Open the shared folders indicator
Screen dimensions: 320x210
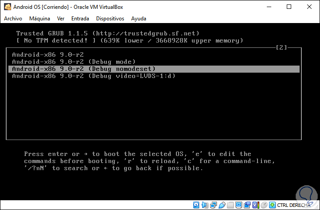(x=230, y=205)
